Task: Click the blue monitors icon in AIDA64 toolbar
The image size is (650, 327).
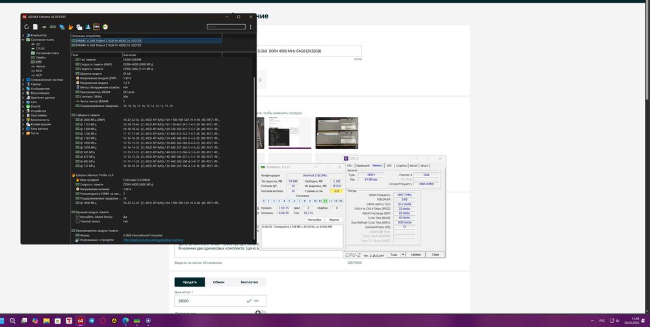Action: (62, 27)
